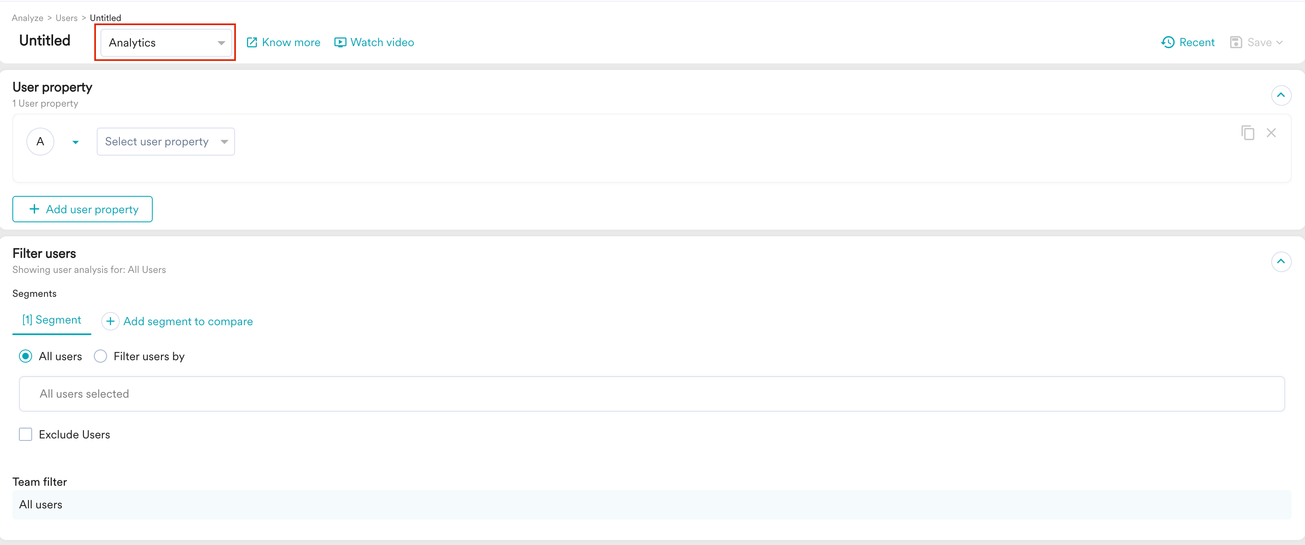The width and height of the screenshot is (1305, 545).
Task: Collapse the Filter users section
Action: pos(1281,261)
